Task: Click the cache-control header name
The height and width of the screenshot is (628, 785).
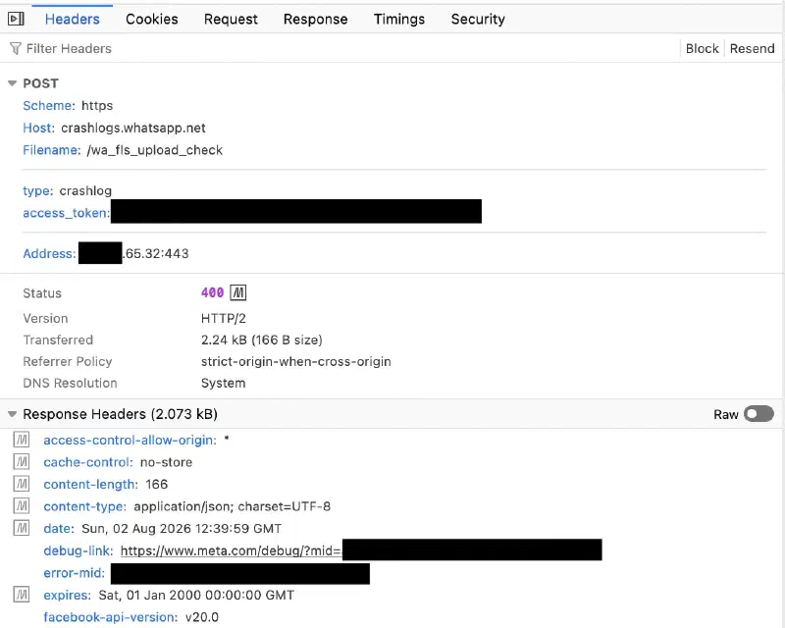Action: (87, 462)
